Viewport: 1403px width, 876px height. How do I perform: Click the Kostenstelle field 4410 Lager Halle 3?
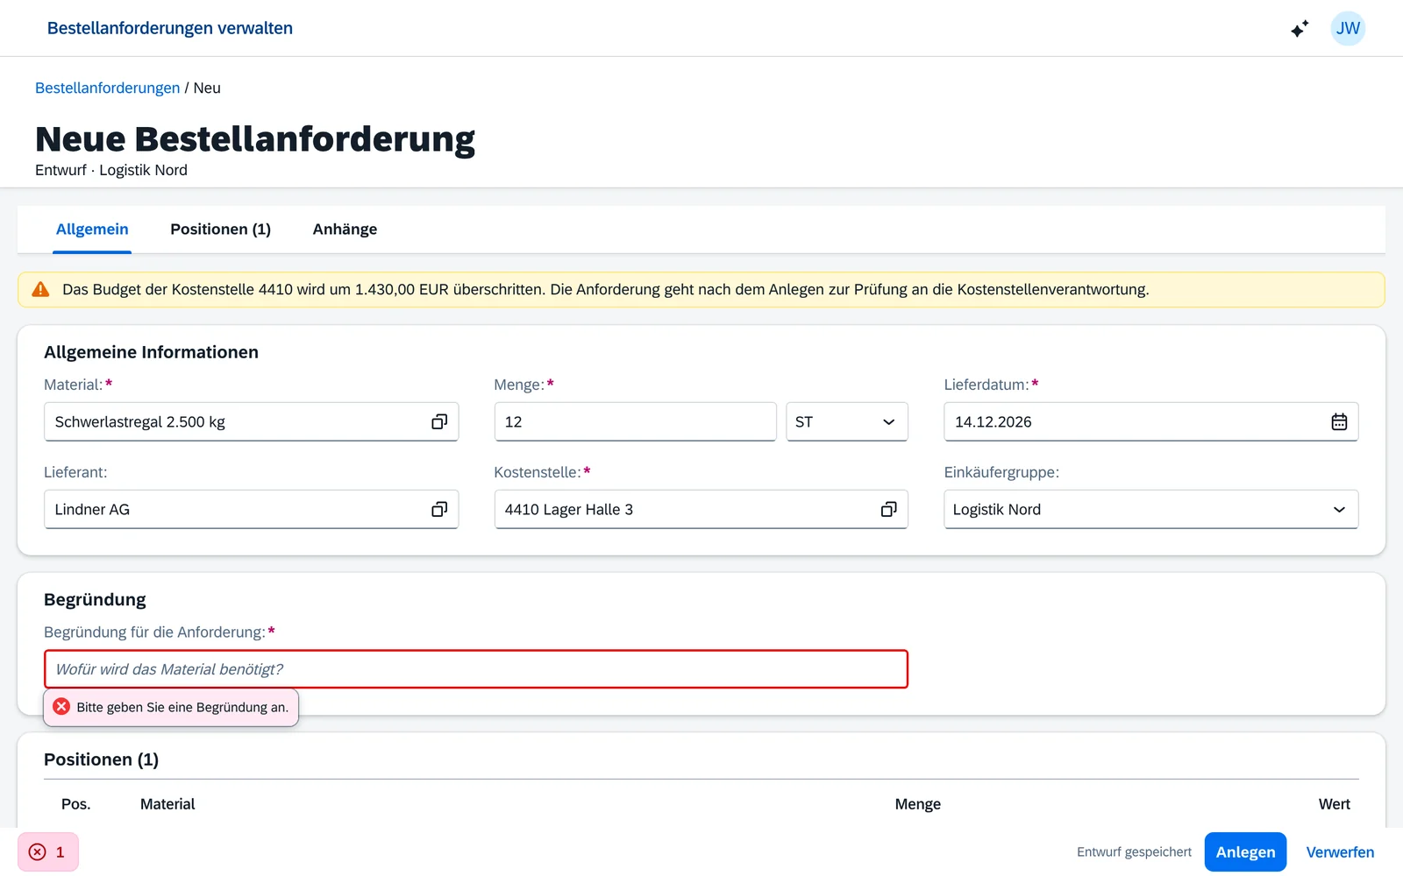coord(701,510)
